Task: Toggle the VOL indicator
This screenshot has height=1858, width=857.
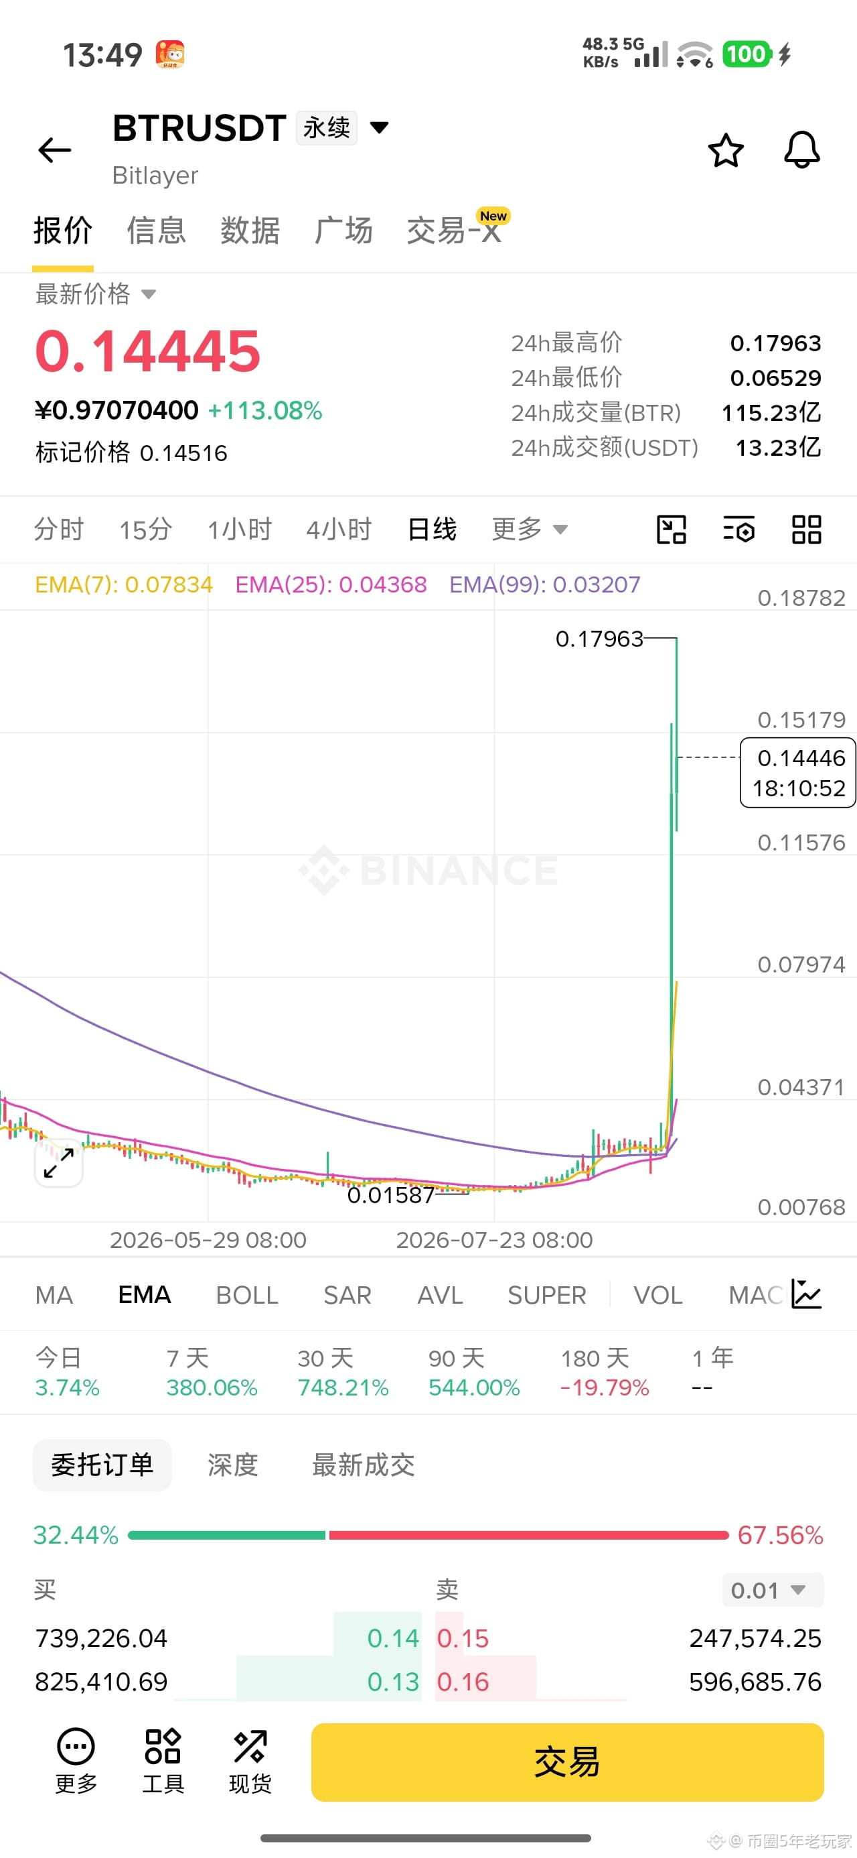Action: [658, 1295]
